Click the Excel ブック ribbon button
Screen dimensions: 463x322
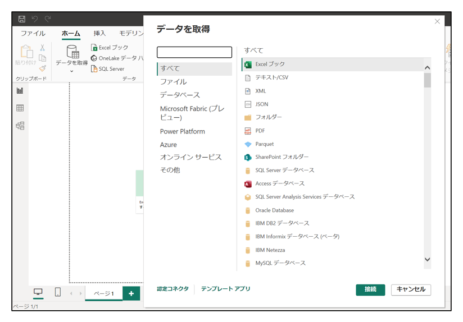pos(110,48)
